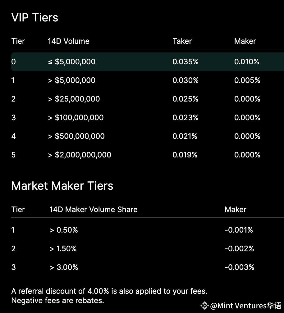Click the -0.001% maker rebate value

tap(239, 230)
